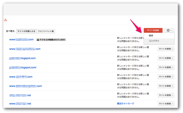Open the 最近のメッセージ link
This screenshot has width=183, height=113.
click(x=125, y=104)
